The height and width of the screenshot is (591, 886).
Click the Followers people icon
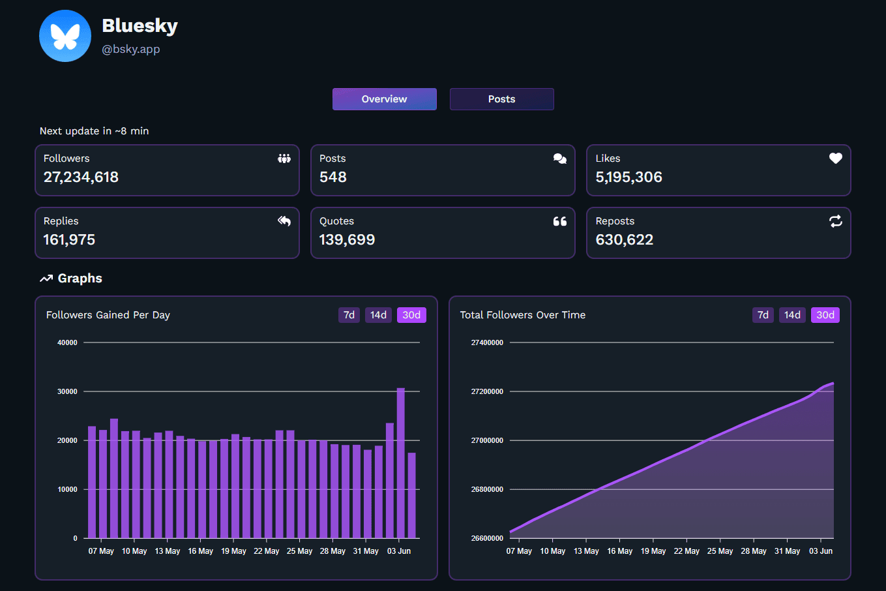284,158
